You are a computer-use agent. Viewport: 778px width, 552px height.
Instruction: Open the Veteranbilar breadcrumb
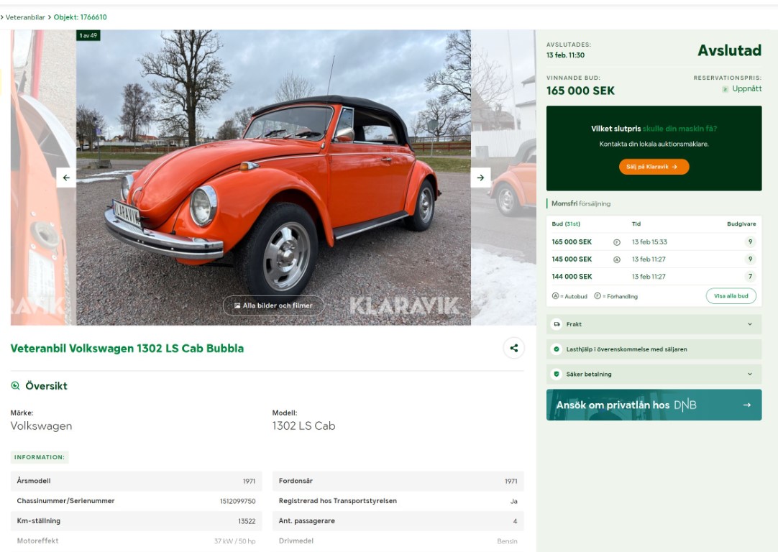tap(25, 17)
